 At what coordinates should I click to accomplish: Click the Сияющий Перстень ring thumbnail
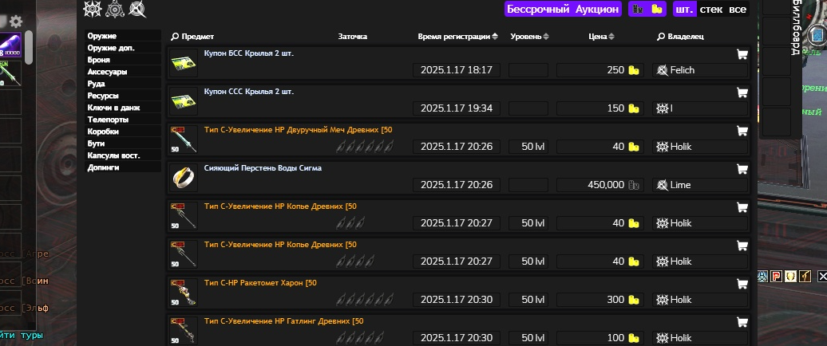184,178
